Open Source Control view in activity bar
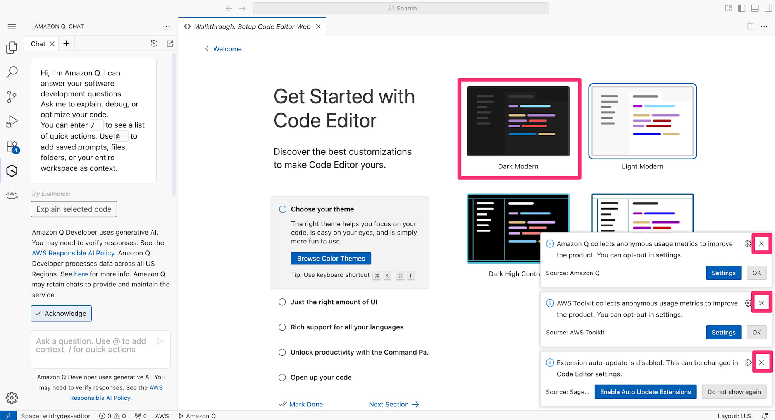Image resolution: width=775 pixels, height=420 pixels. coord(12,97)
